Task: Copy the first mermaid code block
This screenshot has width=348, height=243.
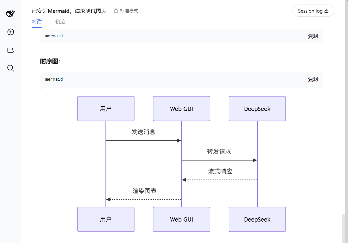Action: click(313, 36)
